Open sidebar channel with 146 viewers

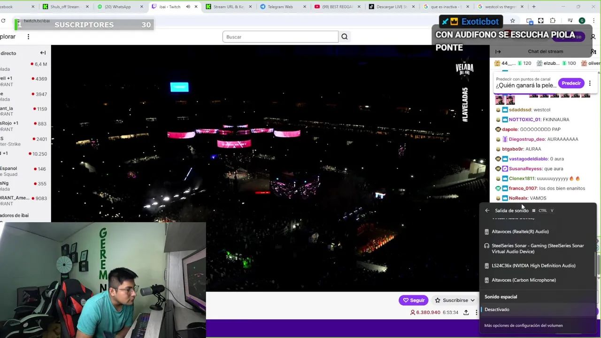coord(24,171)
